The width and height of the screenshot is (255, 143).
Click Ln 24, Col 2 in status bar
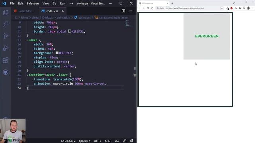68,141
